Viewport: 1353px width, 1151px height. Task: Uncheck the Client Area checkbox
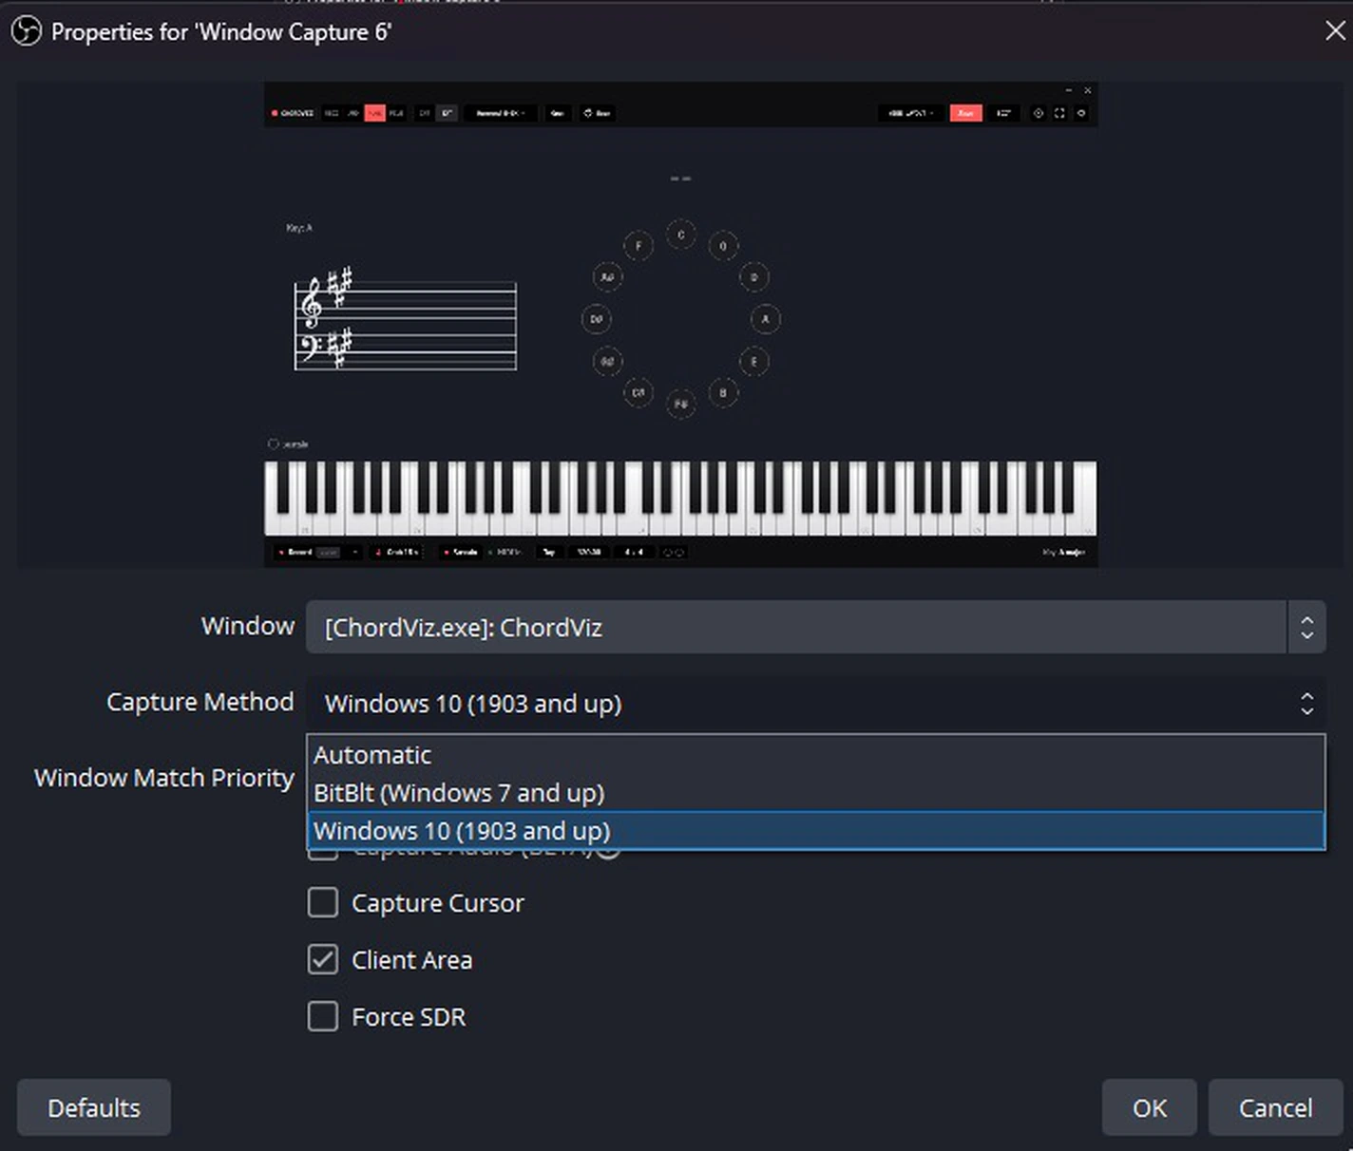point(323,959)
